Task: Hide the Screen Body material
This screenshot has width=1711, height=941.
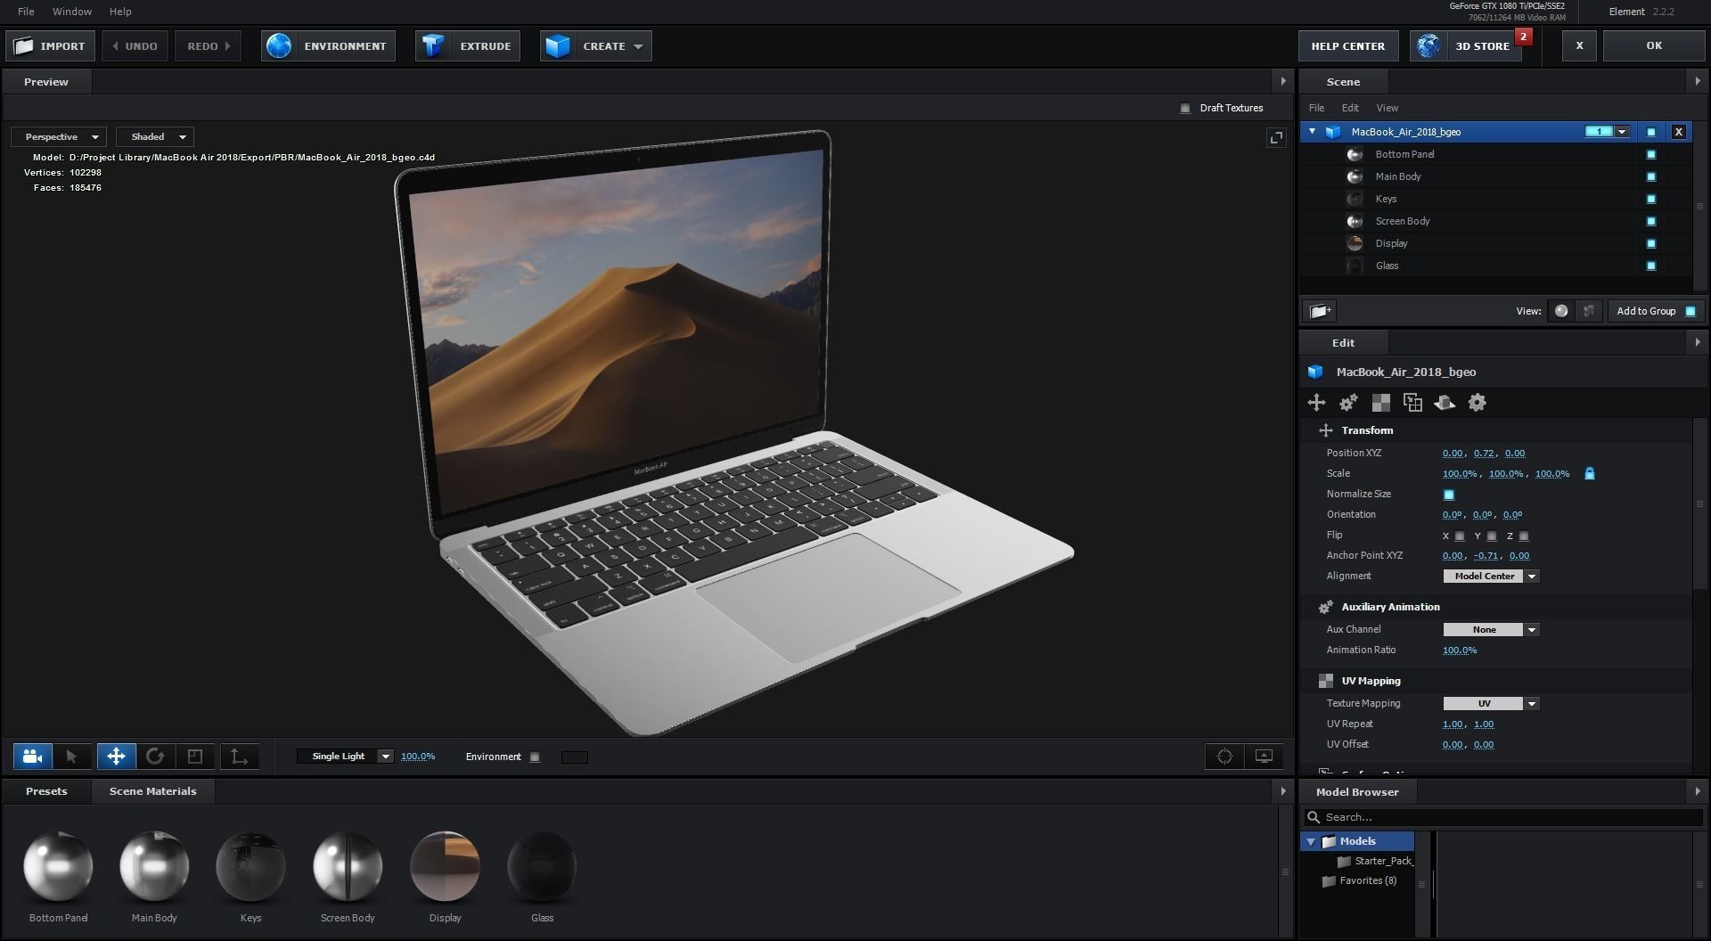Action: (1650, 221)
